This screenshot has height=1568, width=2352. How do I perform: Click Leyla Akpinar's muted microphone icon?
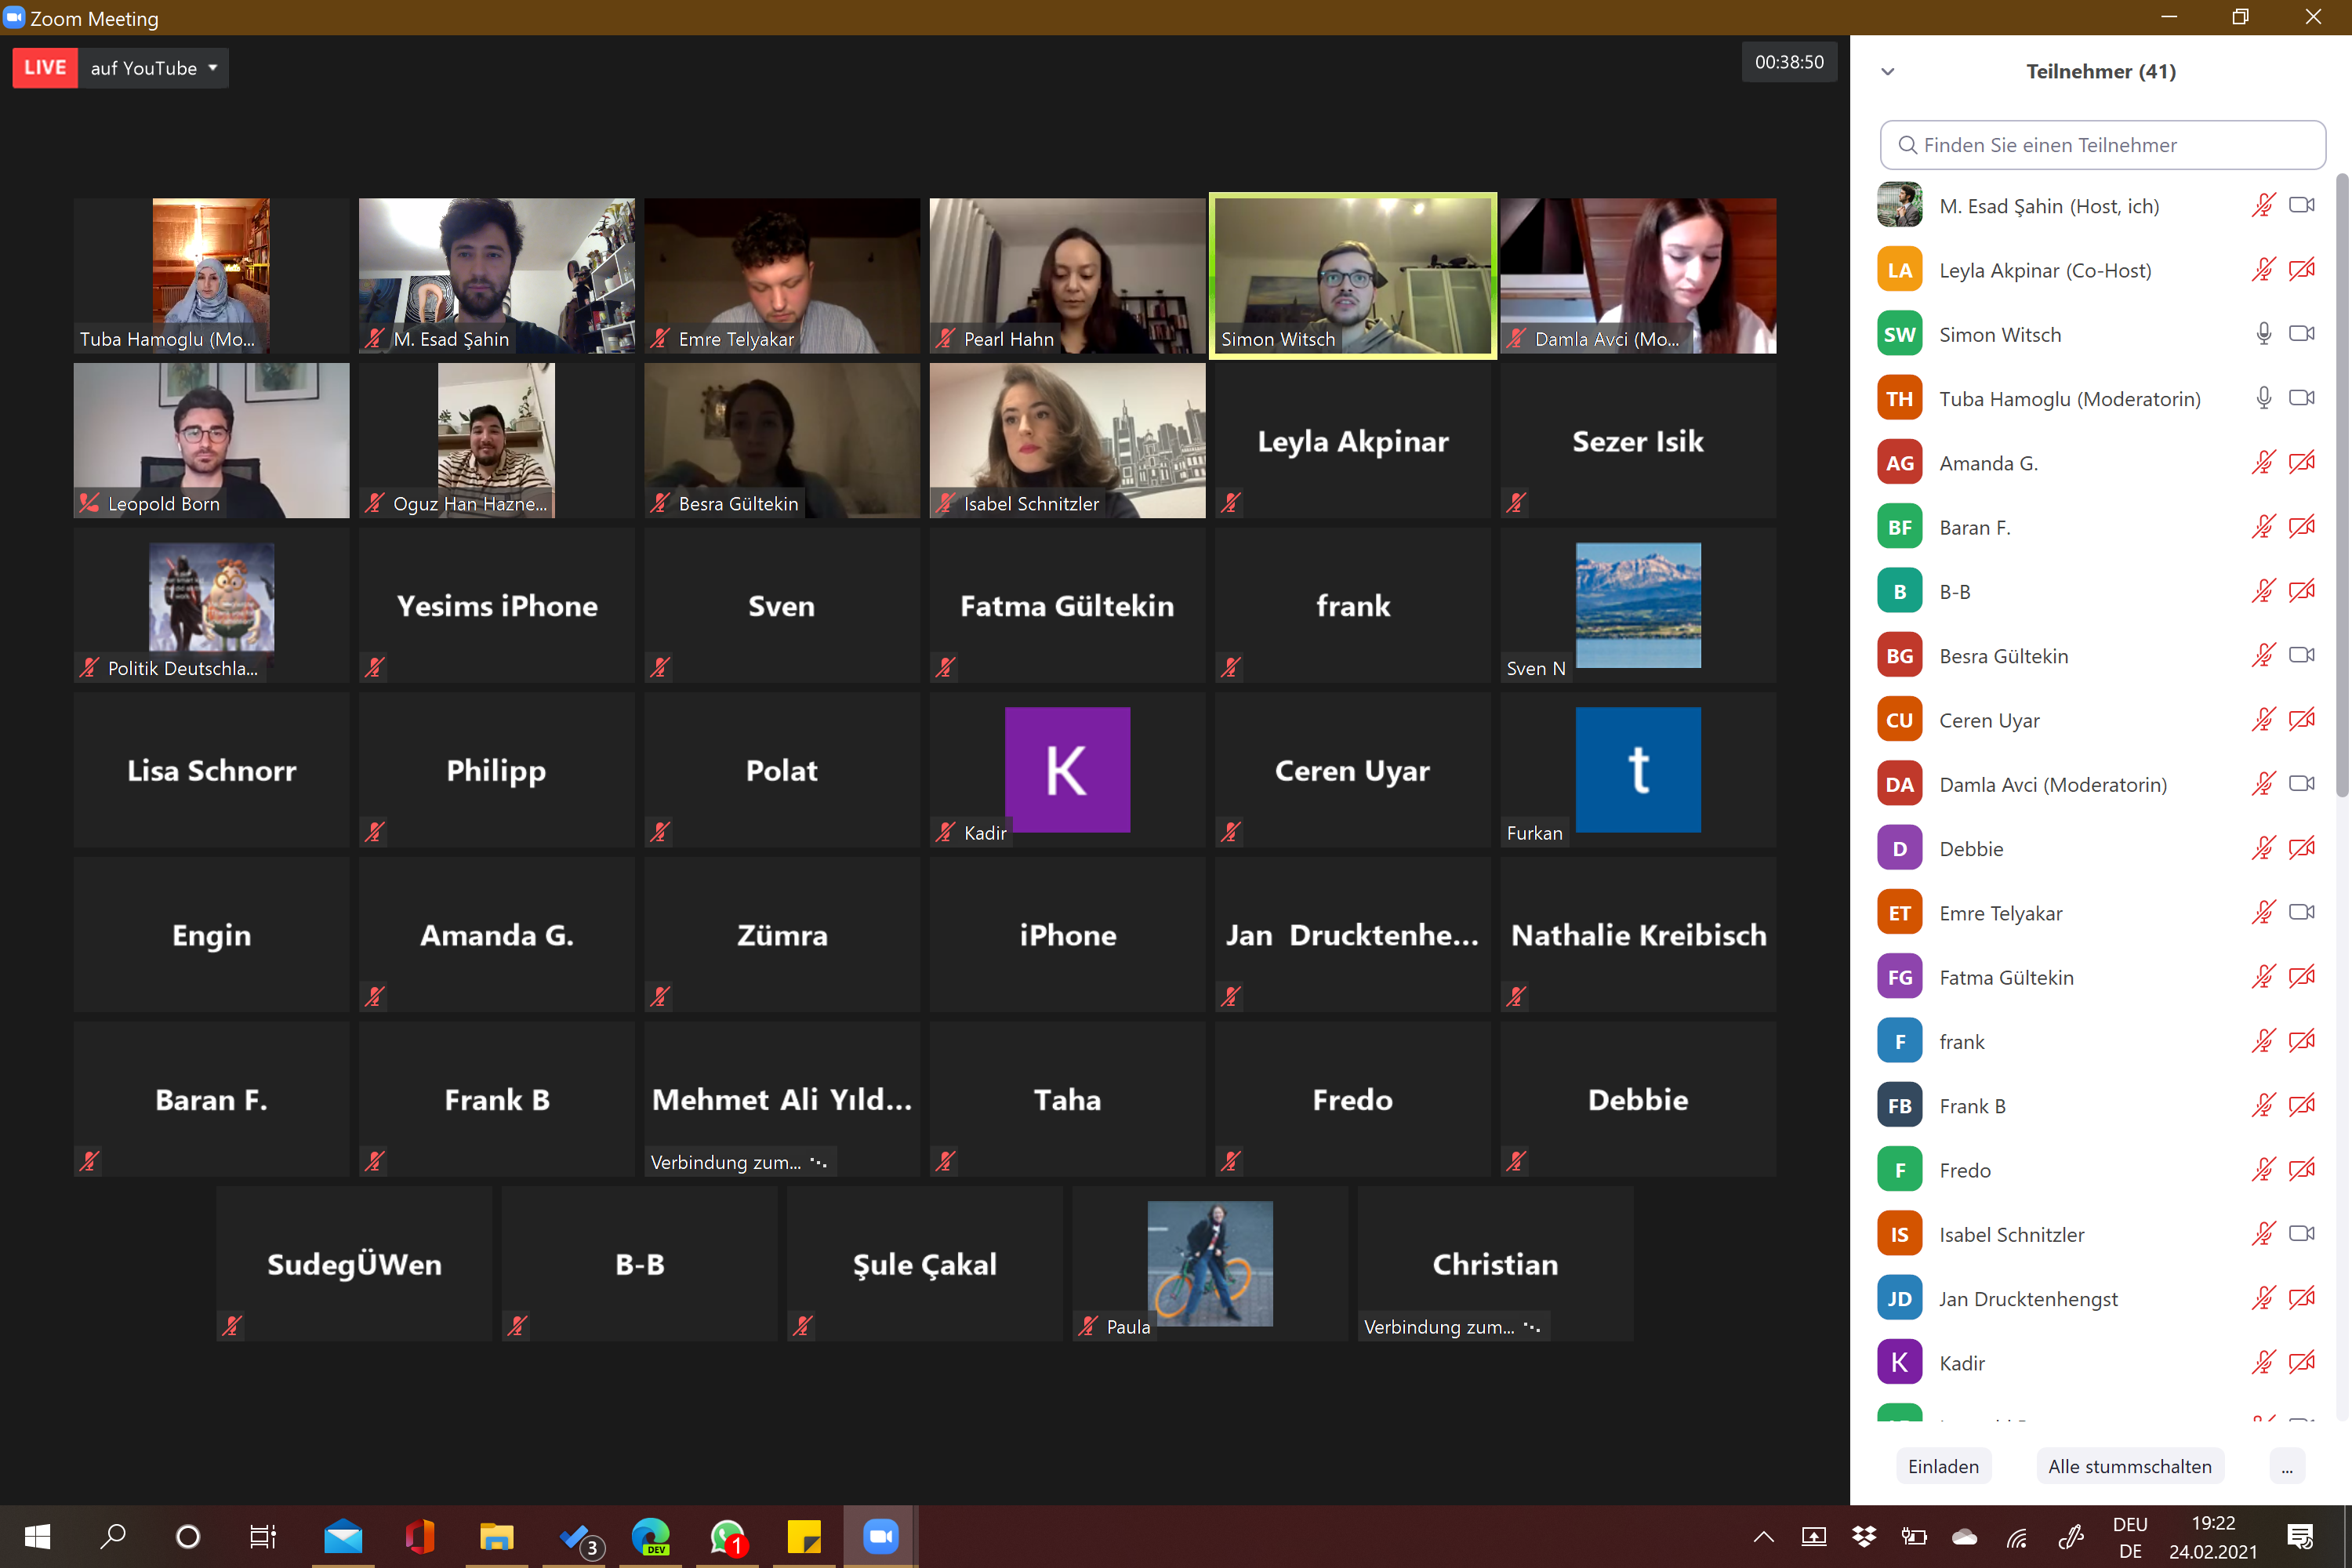point(2263,270)
